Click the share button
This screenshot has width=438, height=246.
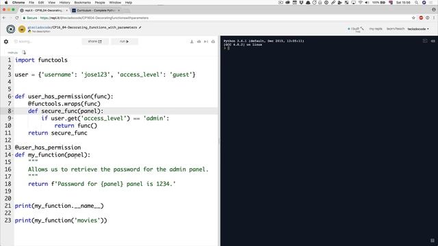point(95,41)
